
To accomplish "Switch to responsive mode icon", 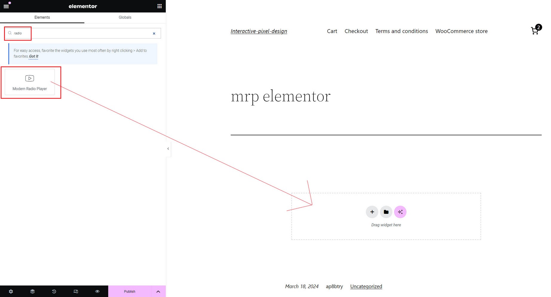I will pyautogui.click(x=76, y=291).
